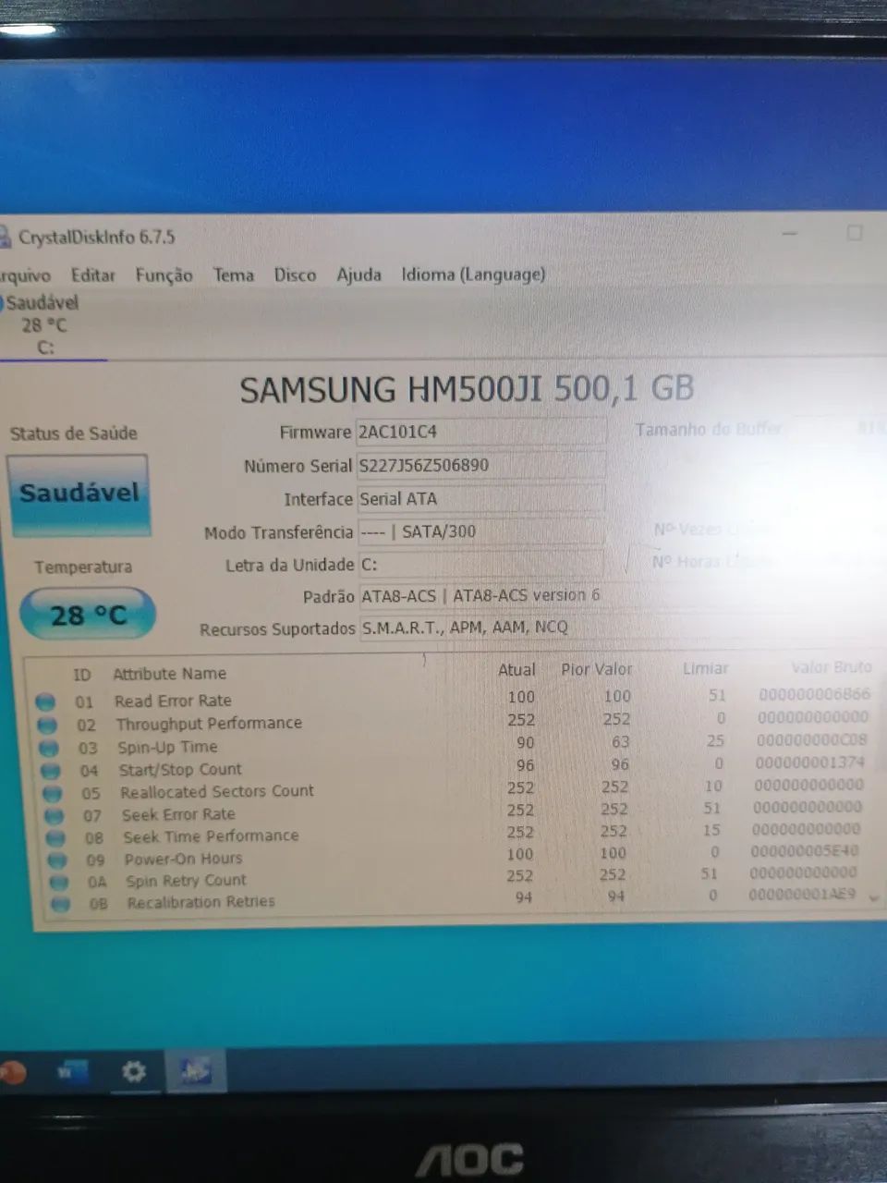Click the Saudável health status button
The width and height of the screenshot is (887, 1183).
pos(79,494)
